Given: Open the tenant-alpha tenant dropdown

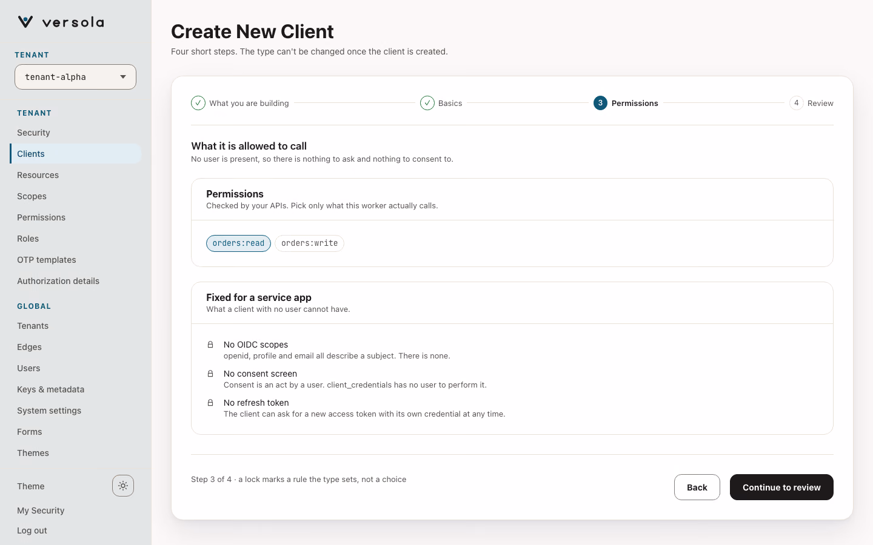Looking at the screenshot, I should [x=75, y=77].
